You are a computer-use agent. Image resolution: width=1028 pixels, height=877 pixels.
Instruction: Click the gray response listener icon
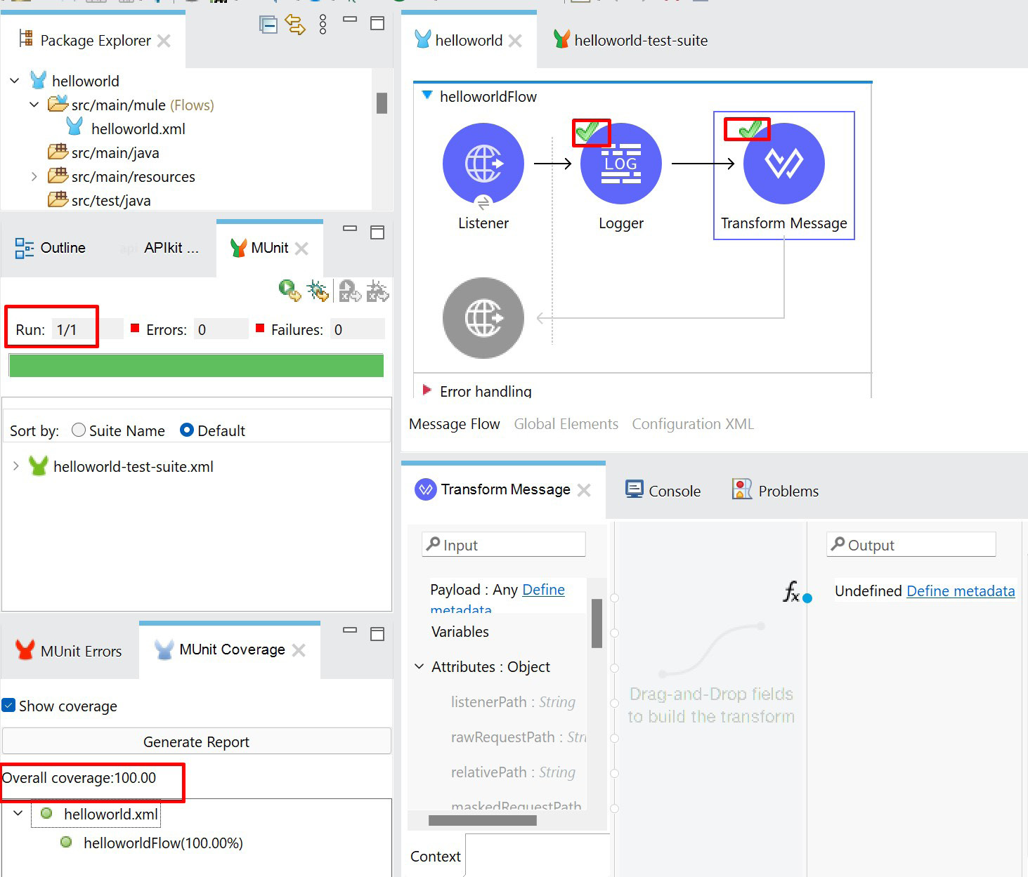pos(483,318)
